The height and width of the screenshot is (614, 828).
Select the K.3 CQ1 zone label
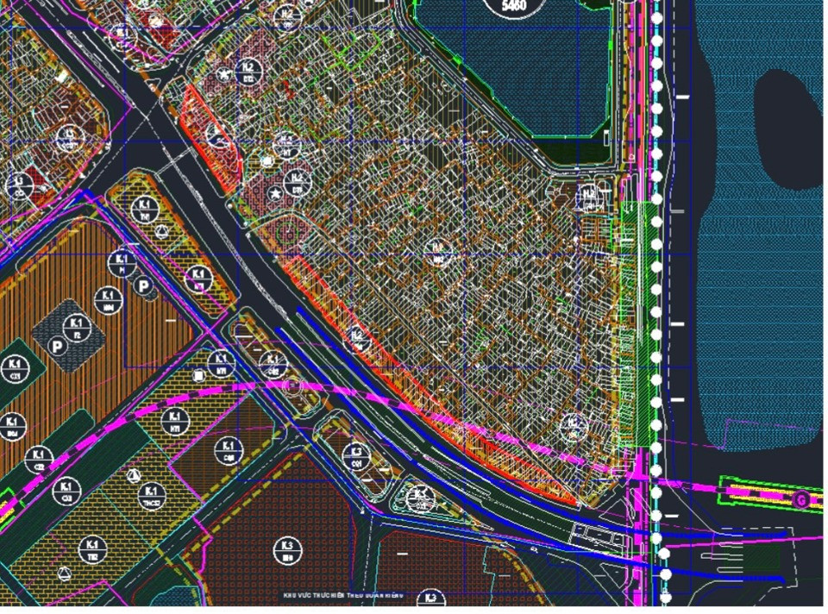tap(356, 455)
